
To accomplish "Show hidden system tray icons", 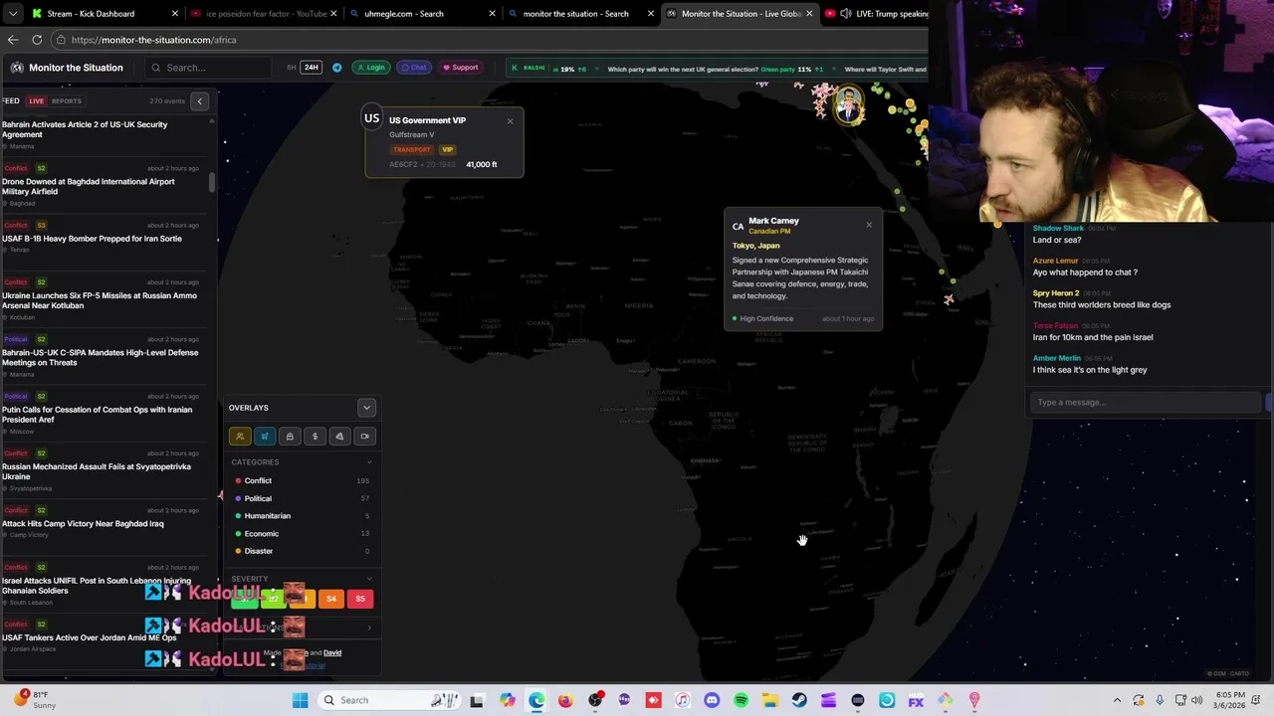I will coord(1117,700).
